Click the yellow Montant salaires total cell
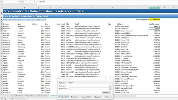The image size is (178, 100). coord(155,19)
